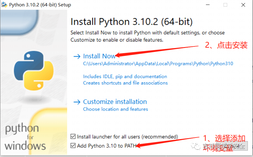Click the WeChat watermark icon
Image resolution: width=253 pixels, height=157 pixels.
[x=198, y=146]
